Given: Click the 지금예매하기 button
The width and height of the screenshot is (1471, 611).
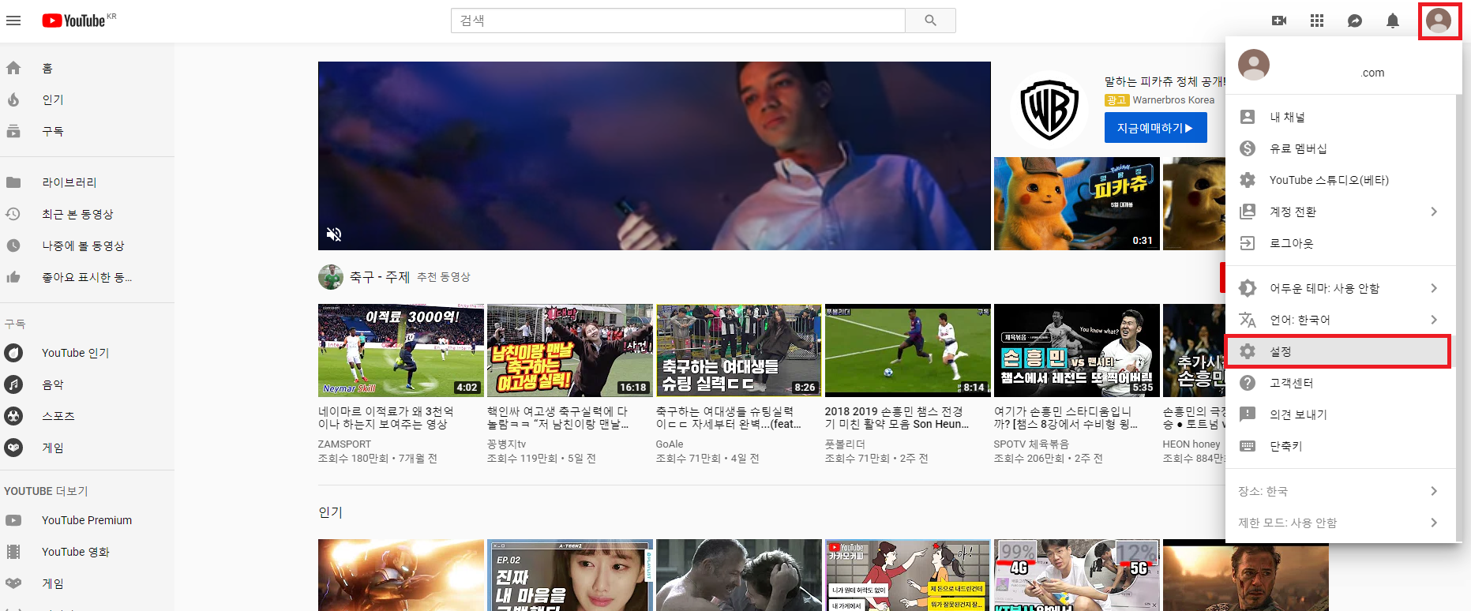Looking at the screenshot, I should 1155,128.
